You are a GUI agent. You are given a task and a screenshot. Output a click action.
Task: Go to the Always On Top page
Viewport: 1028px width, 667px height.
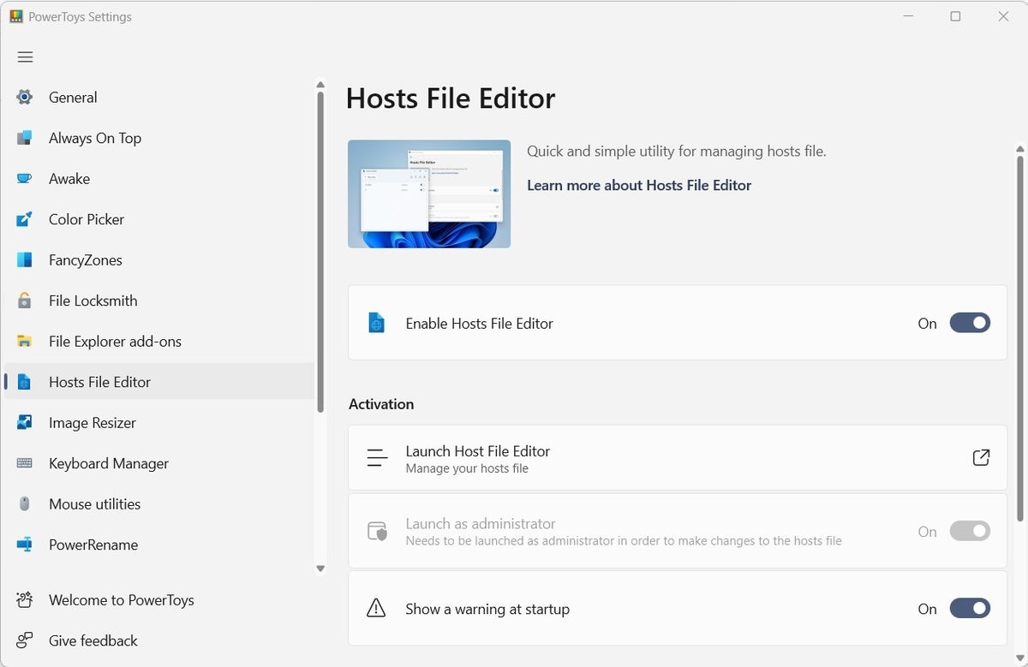(159, 138)
